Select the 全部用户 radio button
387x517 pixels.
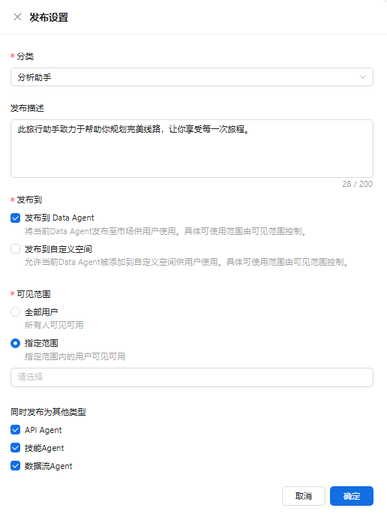click(x=16, y=312)
